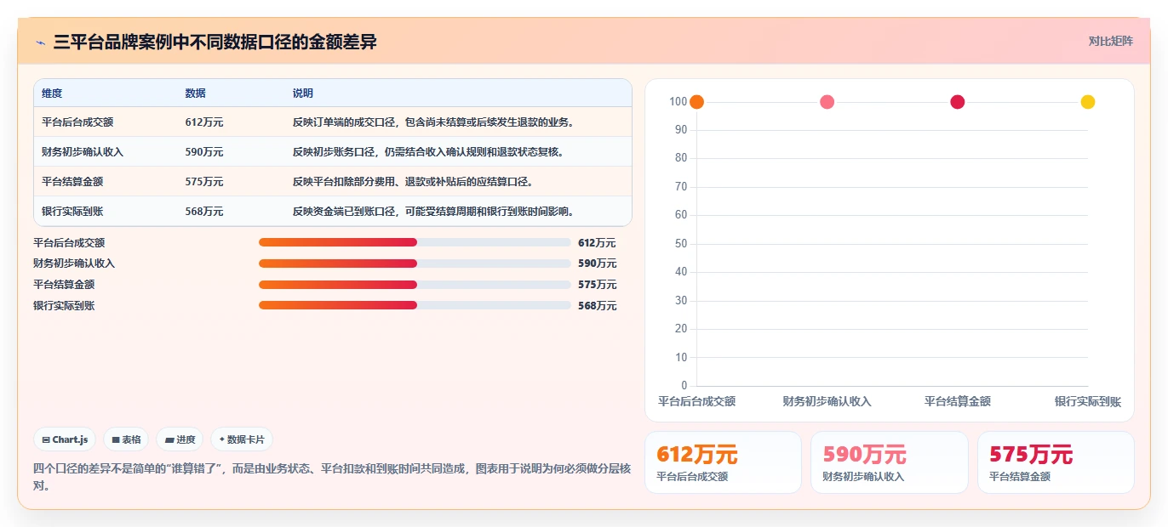The width and height of the screenshot is (1168, 527).
Task: Click the 612万元 cell in the table
Action: [204, 122]
